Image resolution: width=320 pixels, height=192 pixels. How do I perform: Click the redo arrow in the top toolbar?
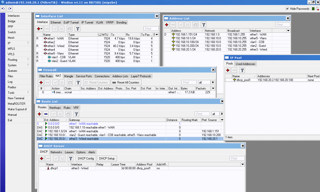pos(10,8)
